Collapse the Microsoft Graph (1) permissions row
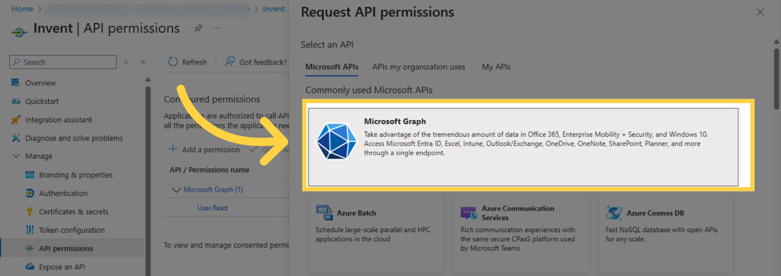This screenshot has width=781, height=276. click(176, 190)
